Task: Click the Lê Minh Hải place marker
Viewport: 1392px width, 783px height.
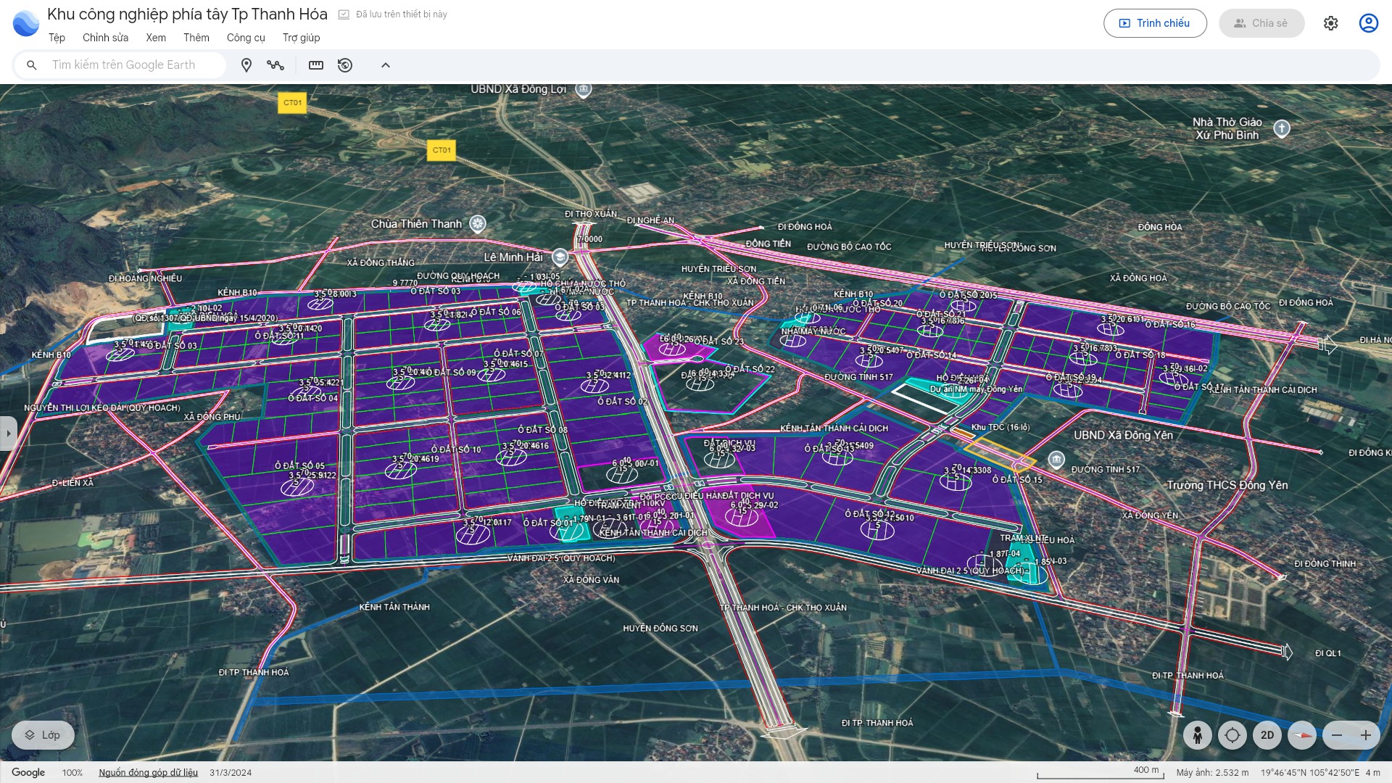Action: [x=560, y=257]
